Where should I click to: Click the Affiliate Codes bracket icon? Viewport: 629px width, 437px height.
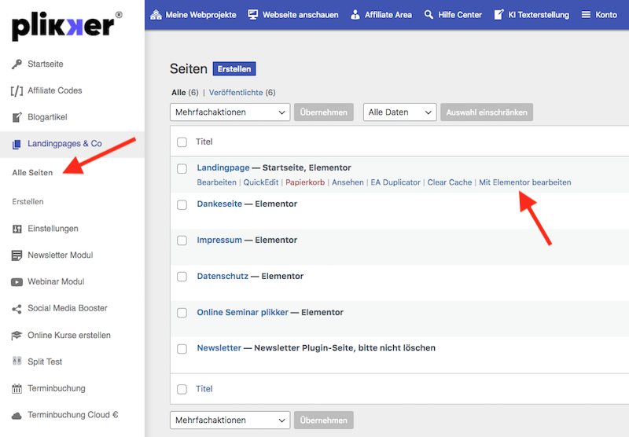coord(17,90)
